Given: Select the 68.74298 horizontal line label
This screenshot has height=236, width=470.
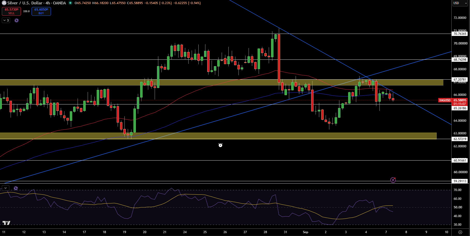Looking at the screenshot, I should coord(460,60).
